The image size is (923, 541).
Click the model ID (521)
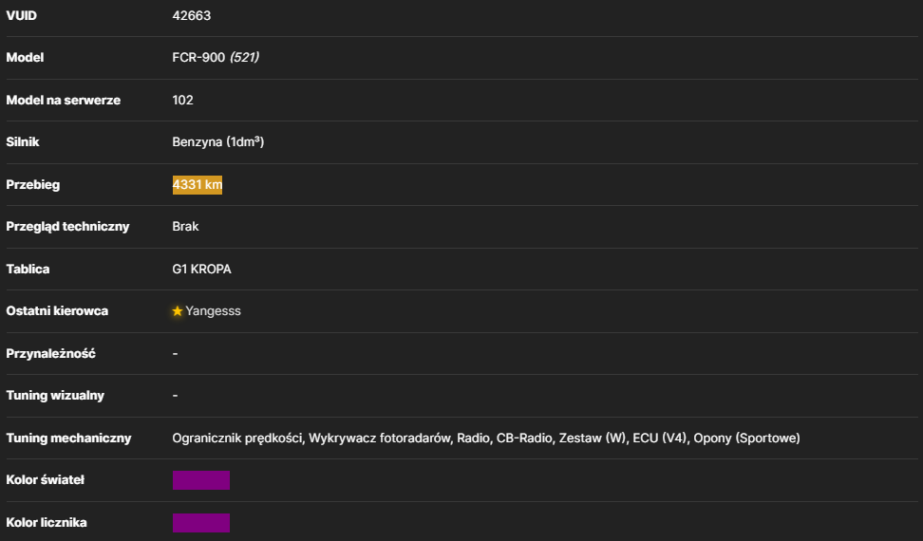point(244,58)
